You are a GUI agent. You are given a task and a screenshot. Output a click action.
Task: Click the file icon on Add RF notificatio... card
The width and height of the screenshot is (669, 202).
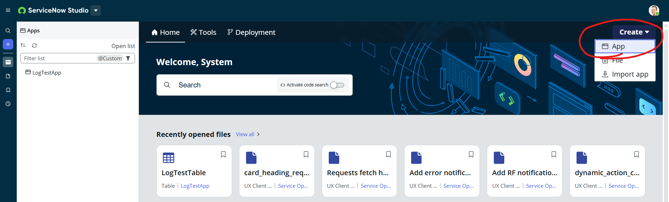pos(499,158)
